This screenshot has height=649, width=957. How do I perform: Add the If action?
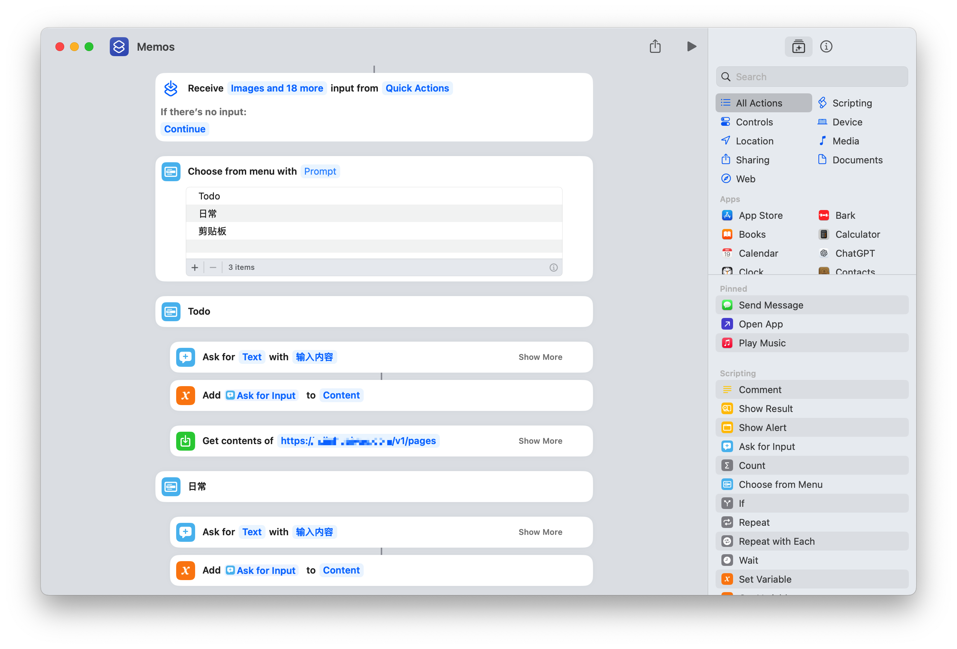coord(811,503)
